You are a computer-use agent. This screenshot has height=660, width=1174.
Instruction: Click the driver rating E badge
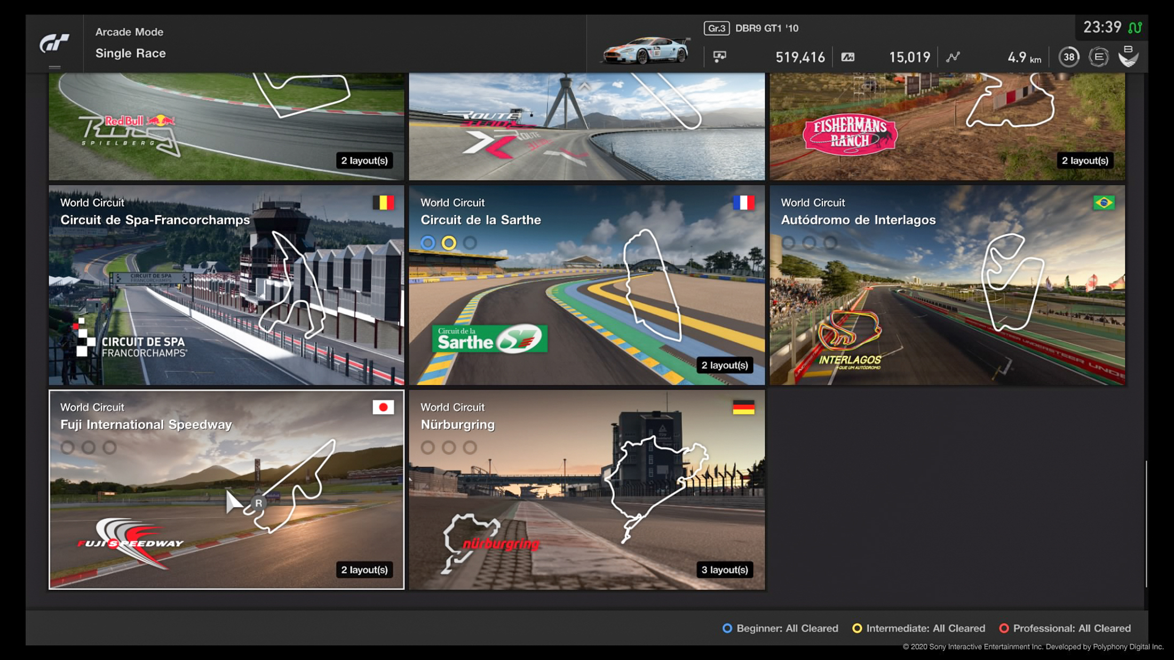pyautogui.click(x=1098, y=57)
